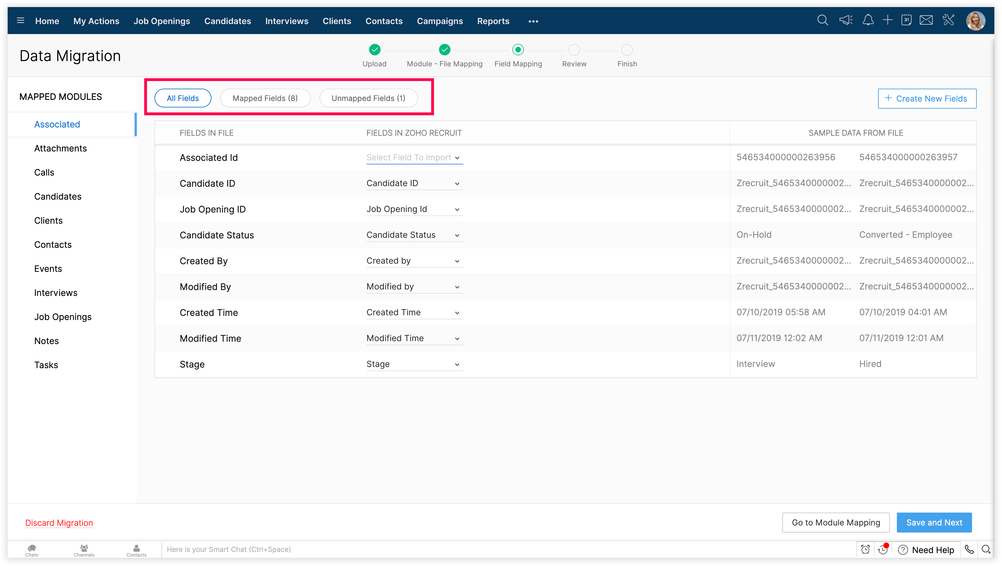Click the Review step circle
Viewport: 1002px width, 566px height.
coord(574,50)
